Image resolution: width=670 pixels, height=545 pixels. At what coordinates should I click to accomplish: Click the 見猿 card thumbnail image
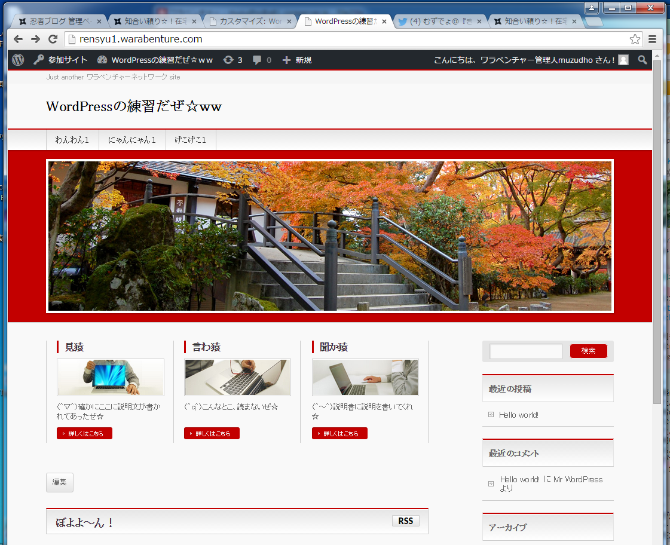(110, 377)
